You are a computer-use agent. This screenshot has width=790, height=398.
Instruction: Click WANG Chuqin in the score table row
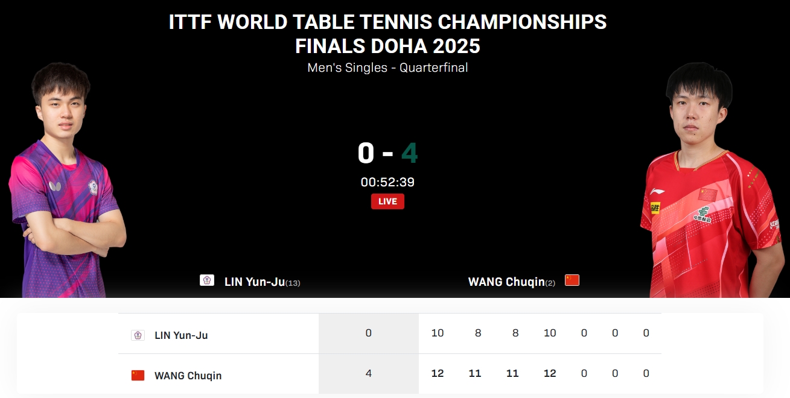[188, 376]
